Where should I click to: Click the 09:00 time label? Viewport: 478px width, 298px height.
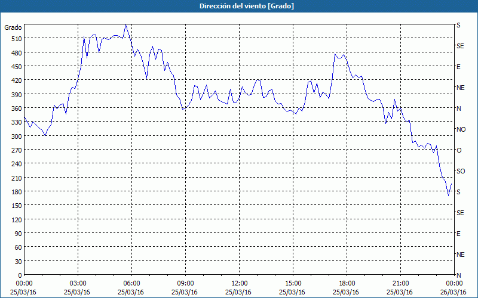[x=185, y=283]
